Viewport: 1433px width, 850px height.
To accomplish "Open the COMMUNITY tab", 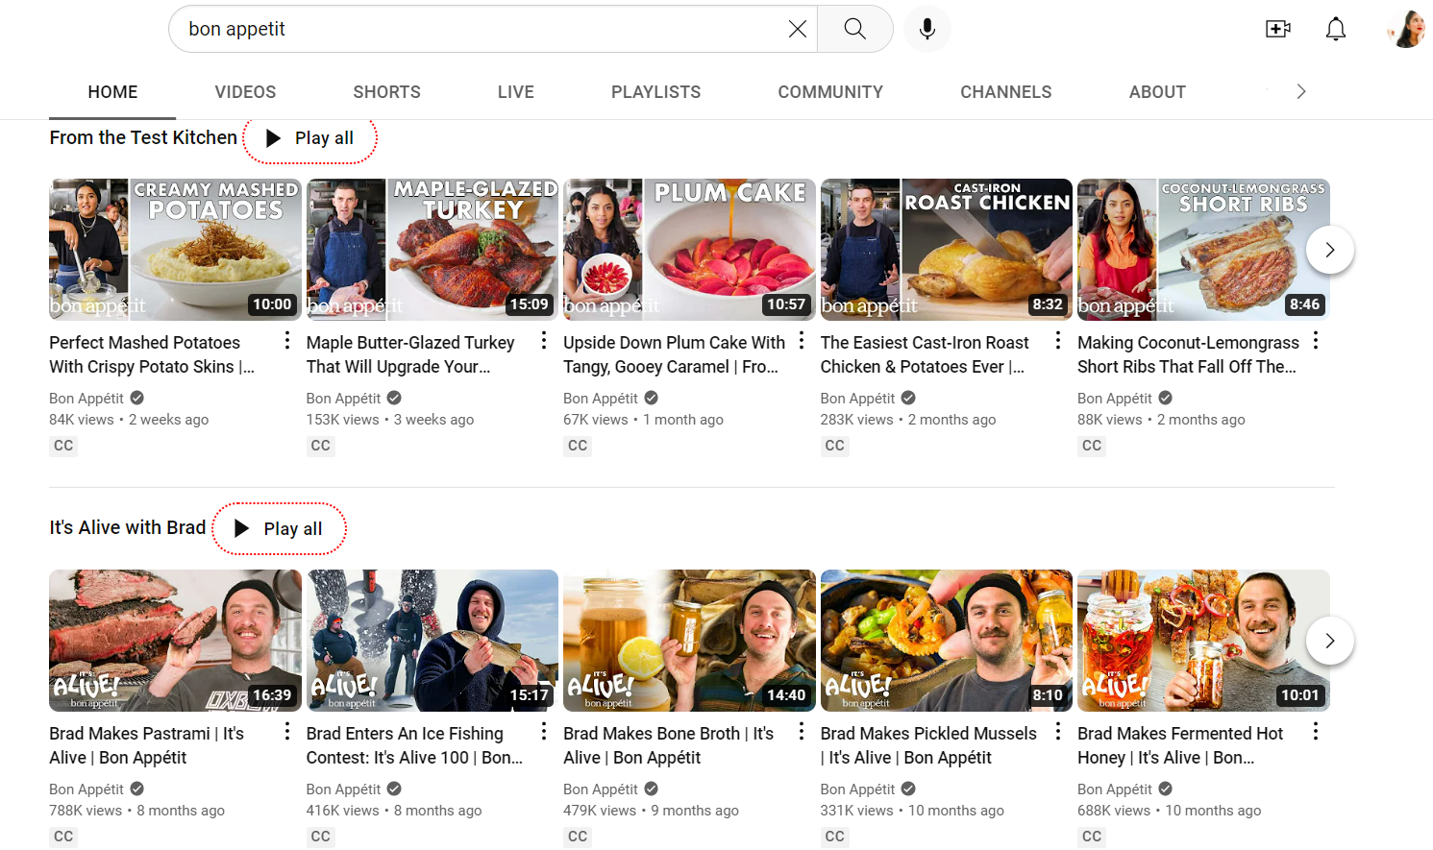I will [830, 92].
